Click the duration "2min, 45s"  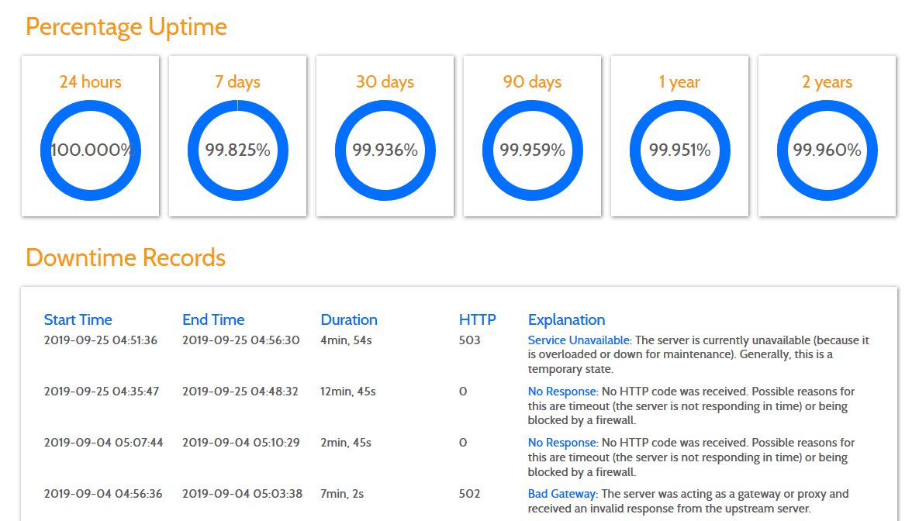click(346, 443)
